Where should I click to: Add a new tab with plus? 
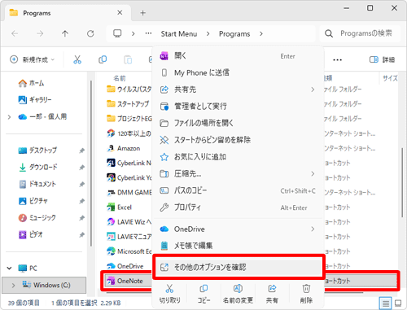pos(142,13)
